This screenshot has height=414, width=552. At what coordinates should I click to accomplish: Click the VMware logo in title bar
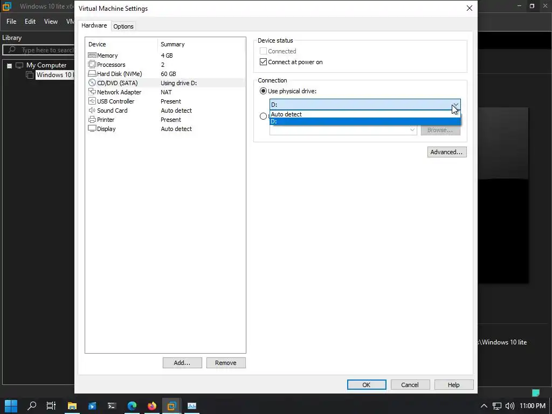[x=7, y=6]
